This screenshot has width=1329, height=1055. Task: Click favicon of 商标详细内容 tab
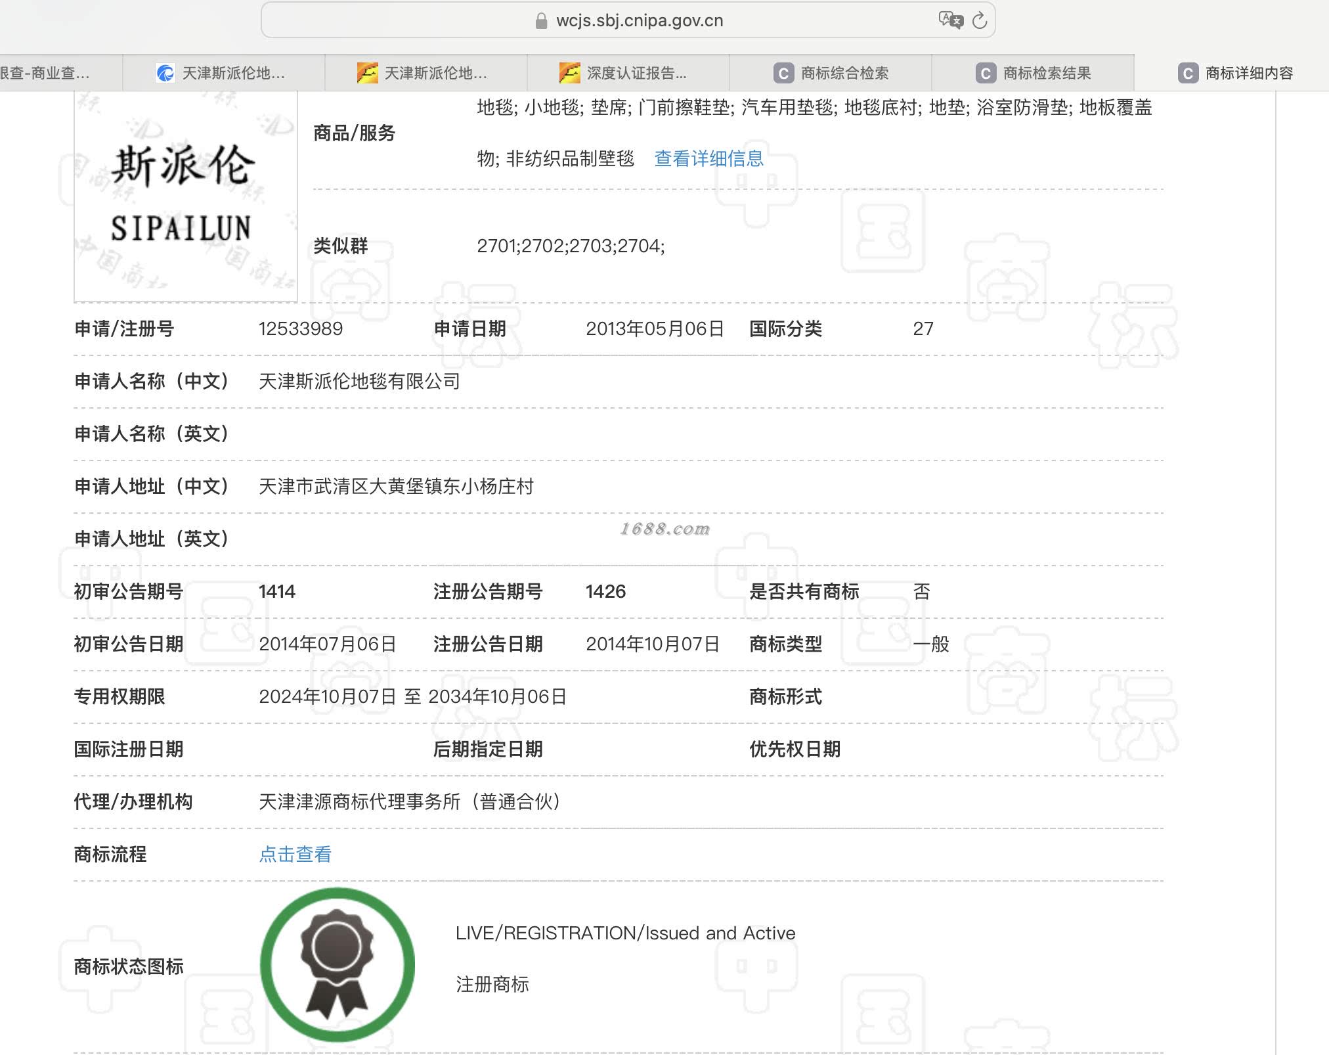coord(1187,73)
